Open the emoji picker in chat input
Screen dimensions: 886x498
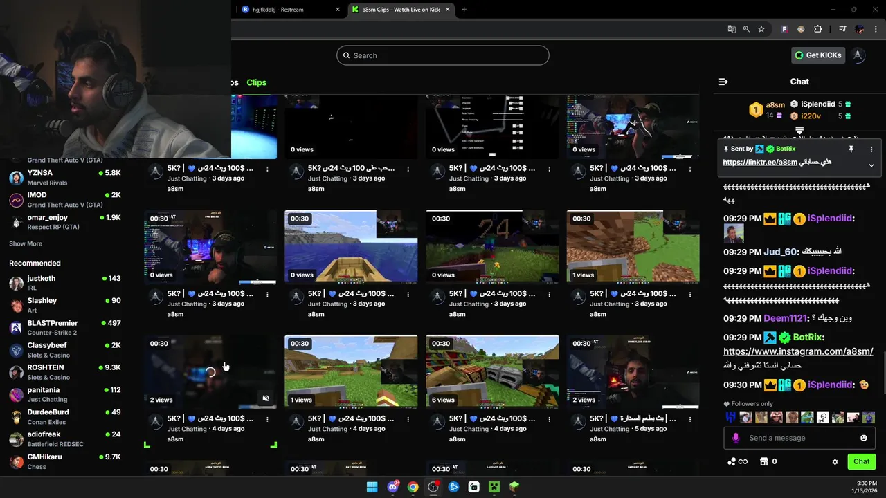click(863, 438)
